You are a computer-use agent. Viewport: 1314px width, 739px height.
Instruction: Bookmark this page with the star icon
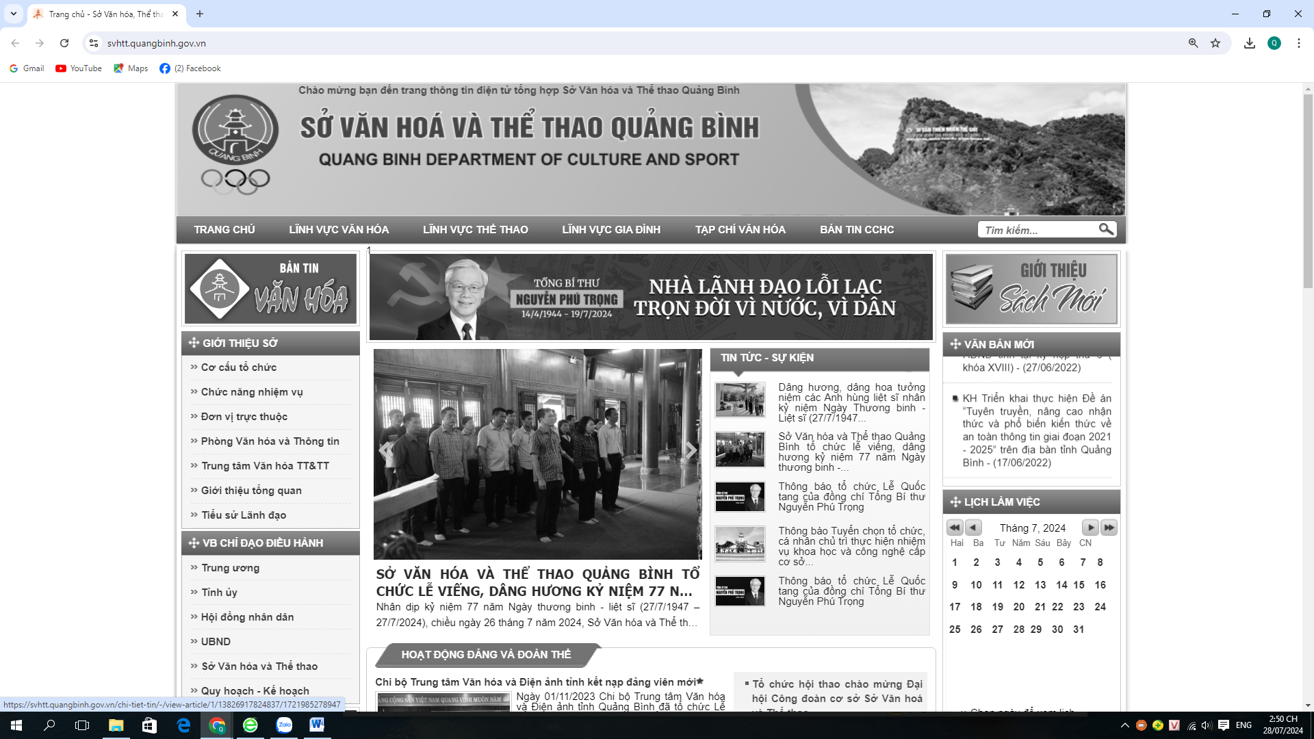click(1215, 43)
